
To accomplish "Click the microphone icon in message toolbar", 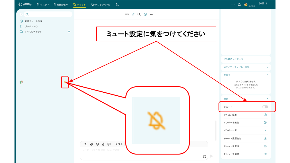I will (x=103, y=144).
